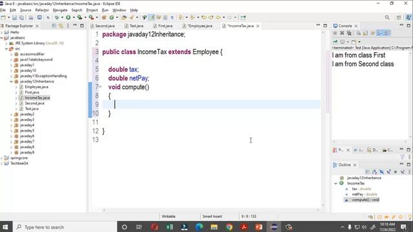This screenshot has height=232, width=413.
Task: Toggle Link with Editor in Package Explorer
Action: click(61, 26)
